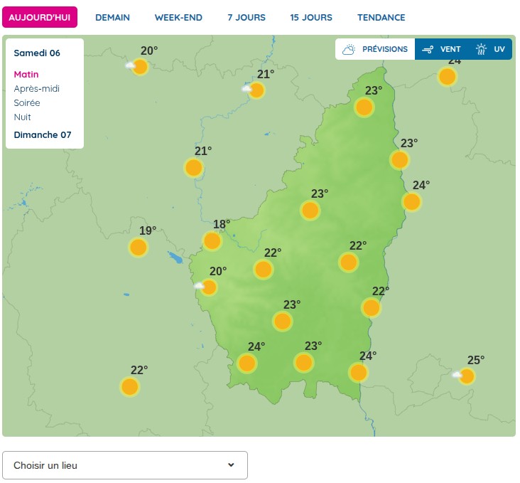
Task: Open the WEEK-END forecast tab
Action: [x=178, y=18]
